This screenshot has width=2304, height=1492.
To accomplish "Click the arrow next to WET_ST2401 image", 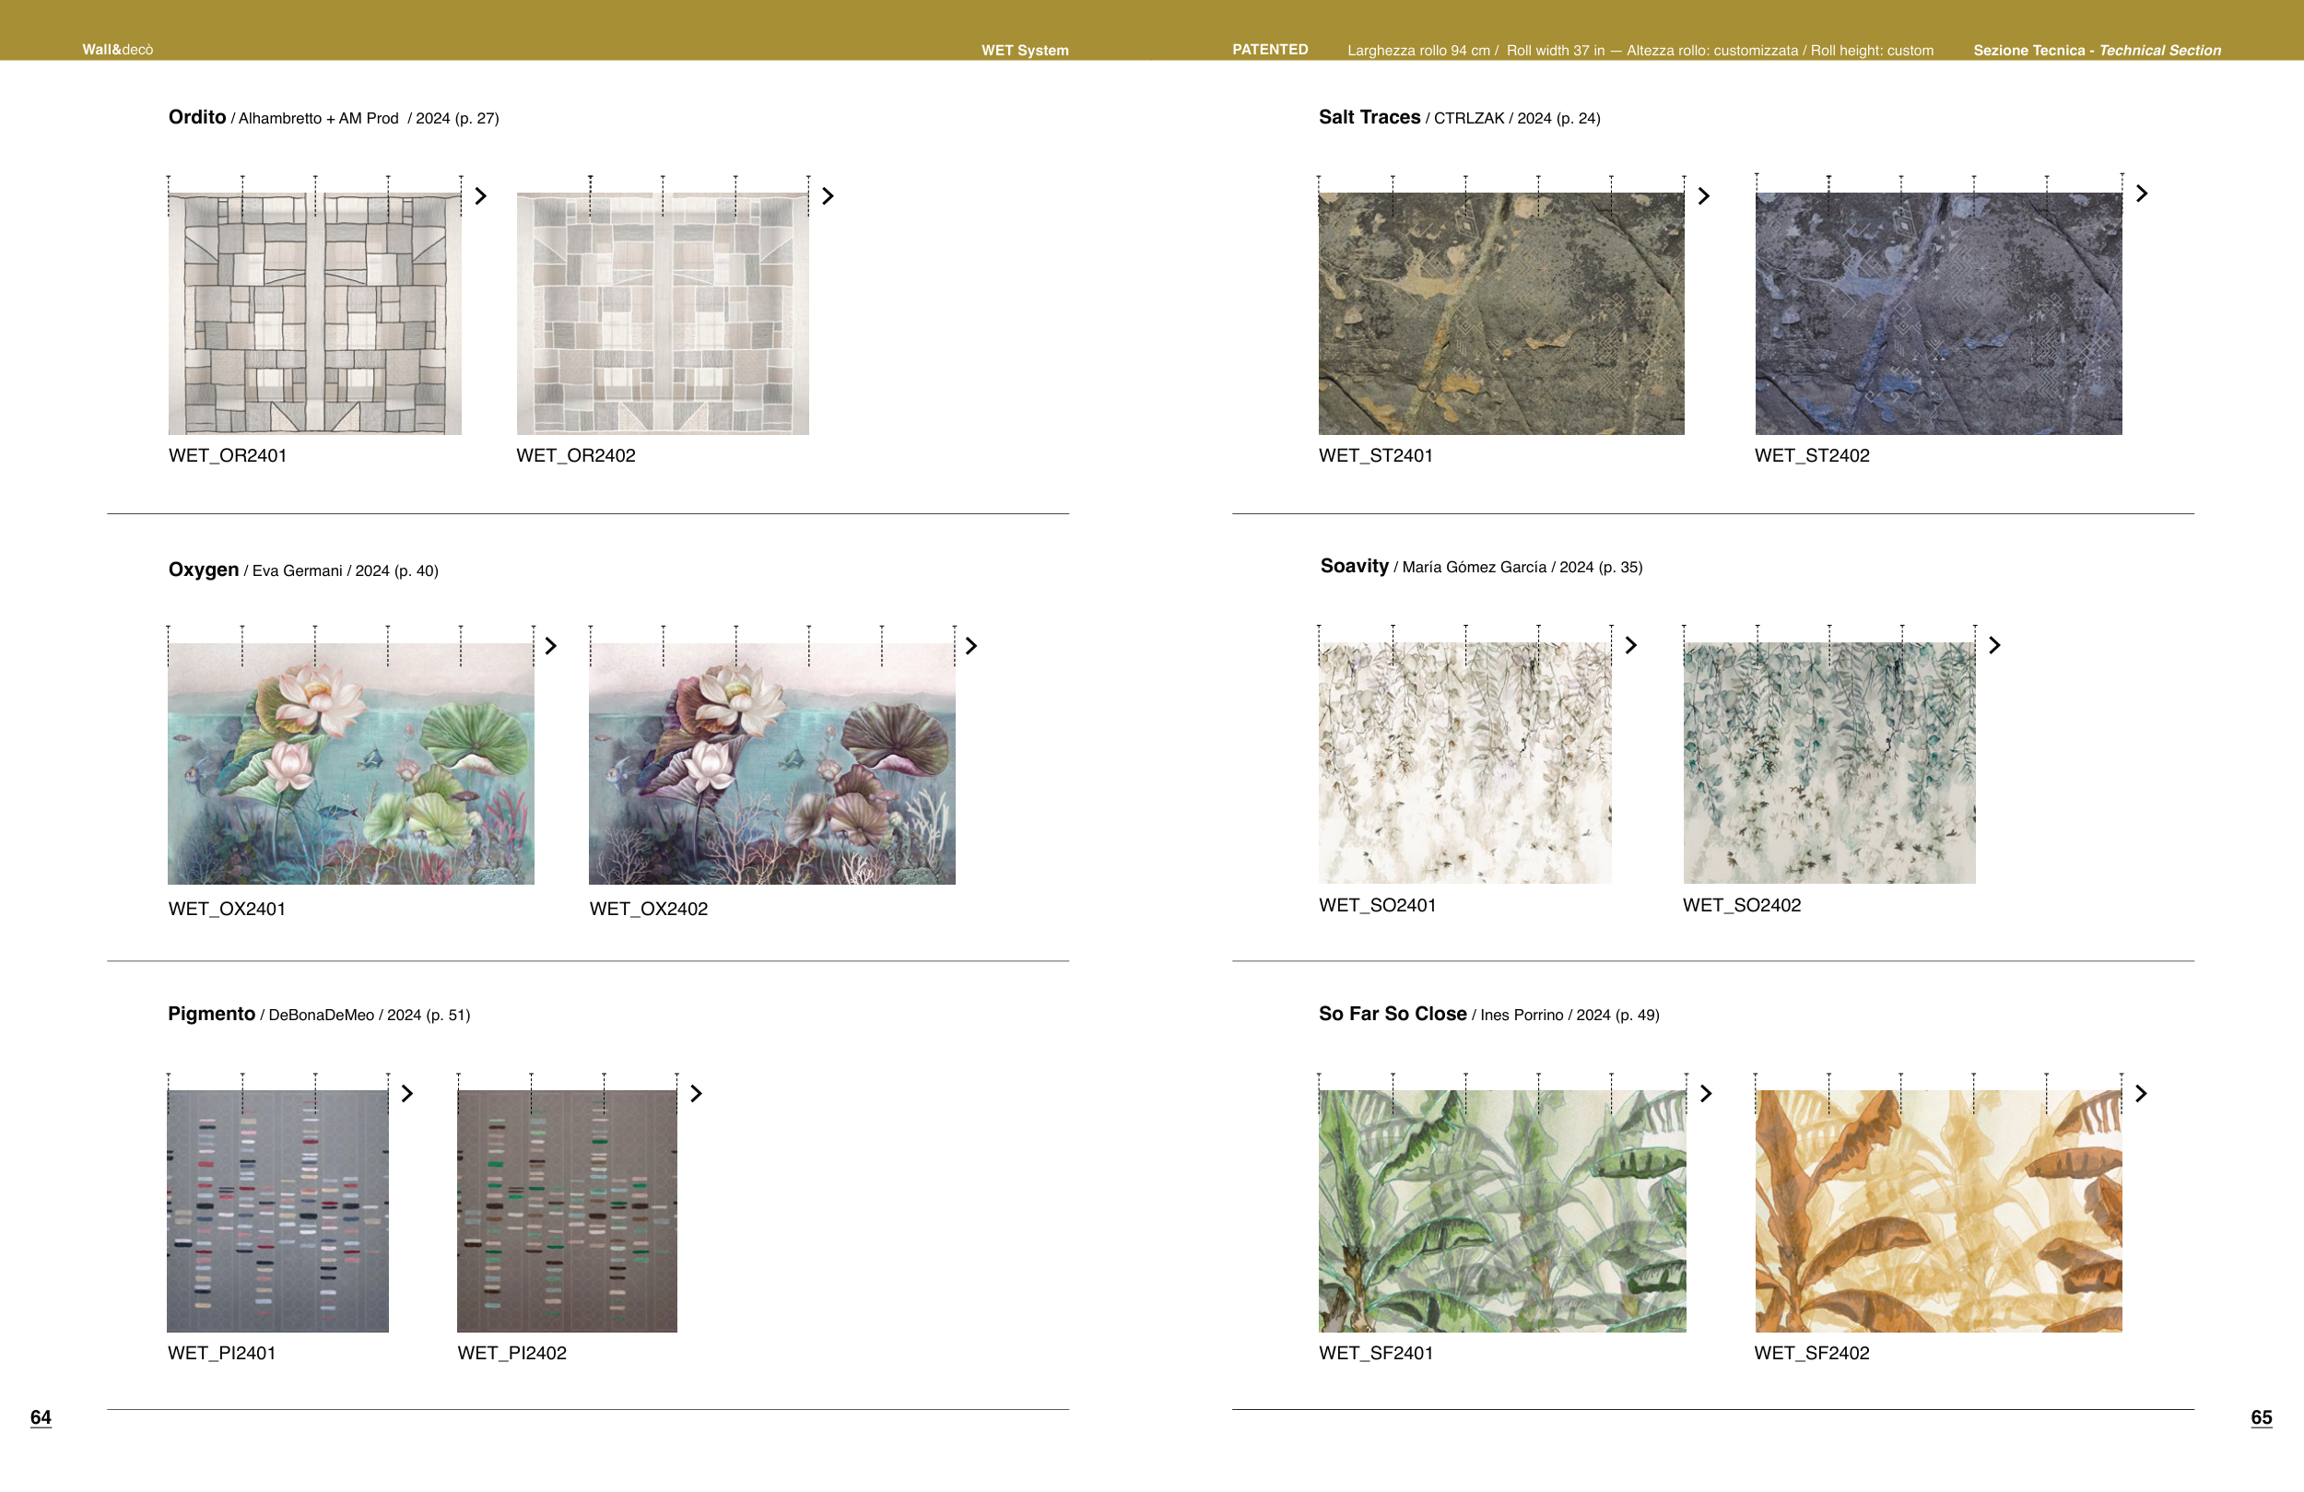I will (1704, 195).
